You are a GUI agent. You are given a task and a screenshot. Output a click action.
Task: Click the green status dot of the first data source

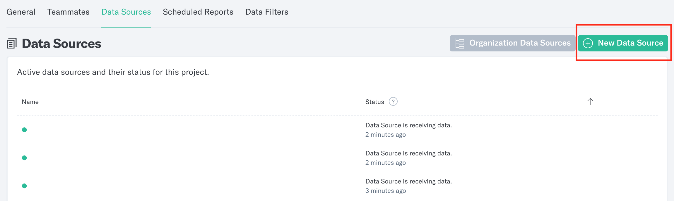pos(24,130)
